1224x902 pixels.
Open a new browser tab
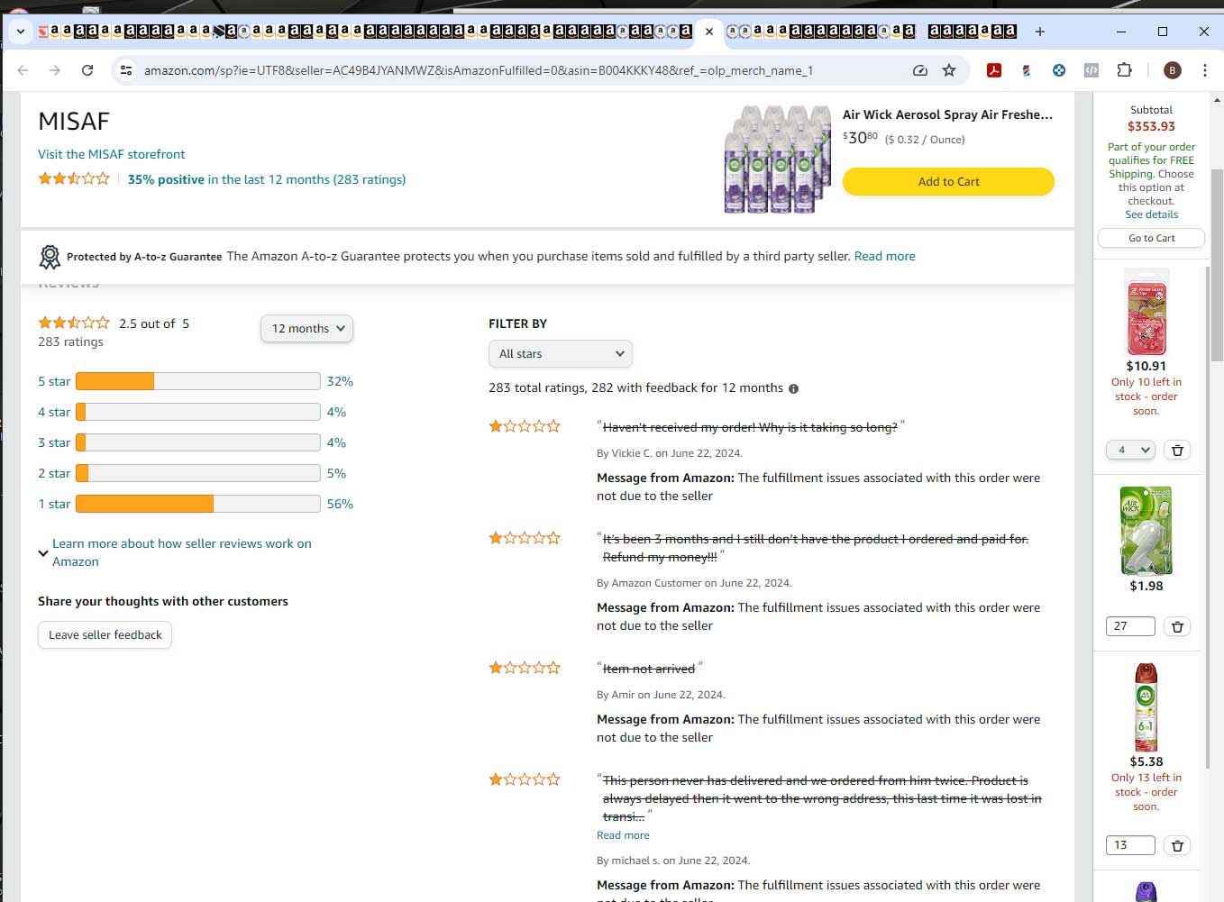[1039, 32]
